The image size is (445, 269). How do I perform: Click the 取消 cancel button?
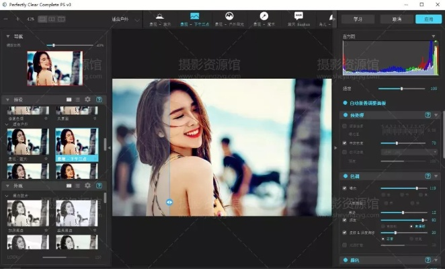click(391, 20)
